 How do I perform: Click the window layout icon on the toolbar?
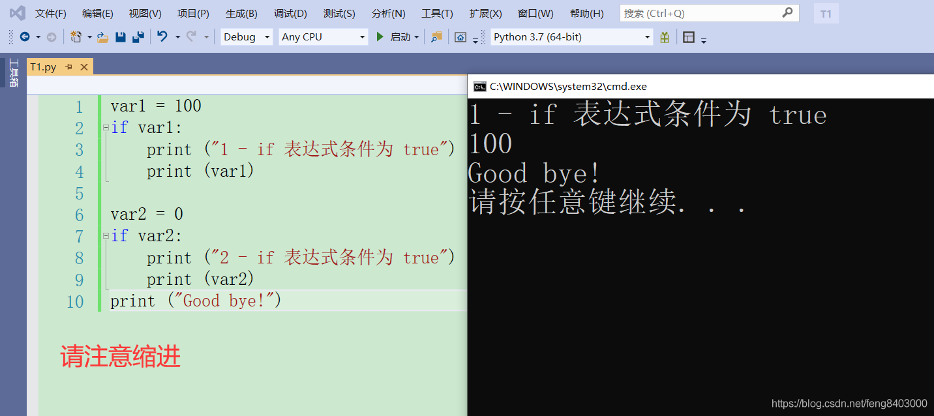tap(688, 37)
